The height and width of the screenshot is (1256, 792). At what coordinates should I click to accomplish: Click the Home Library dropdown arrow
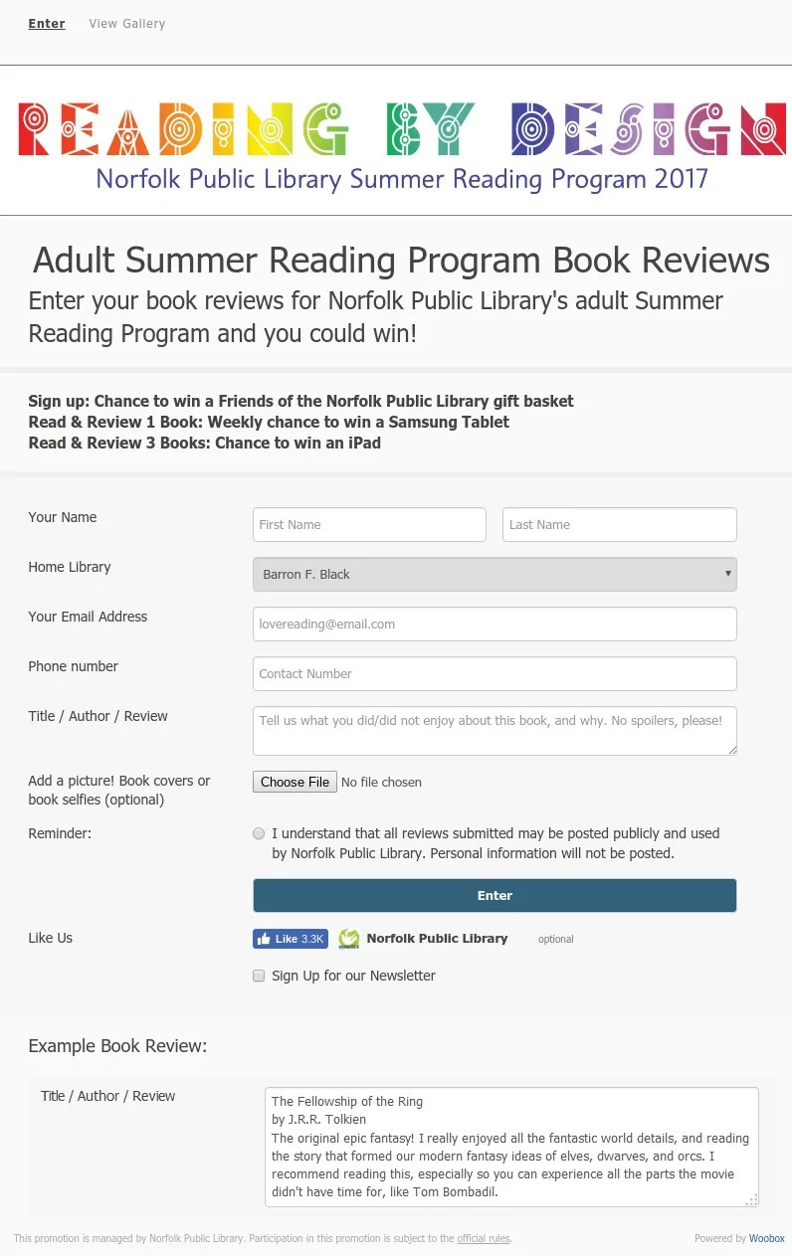tap(727, 574)
